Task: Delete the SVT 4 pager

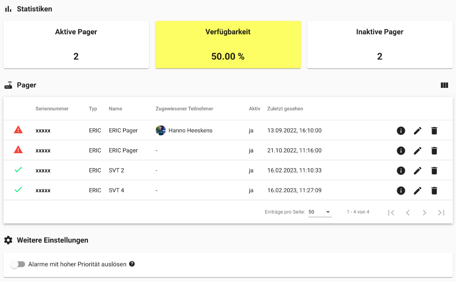Action: (434, 190)
